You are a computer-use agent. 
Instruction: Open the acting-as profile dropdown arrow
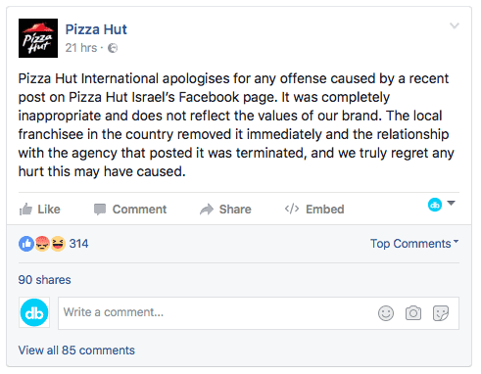coord(451,204)
